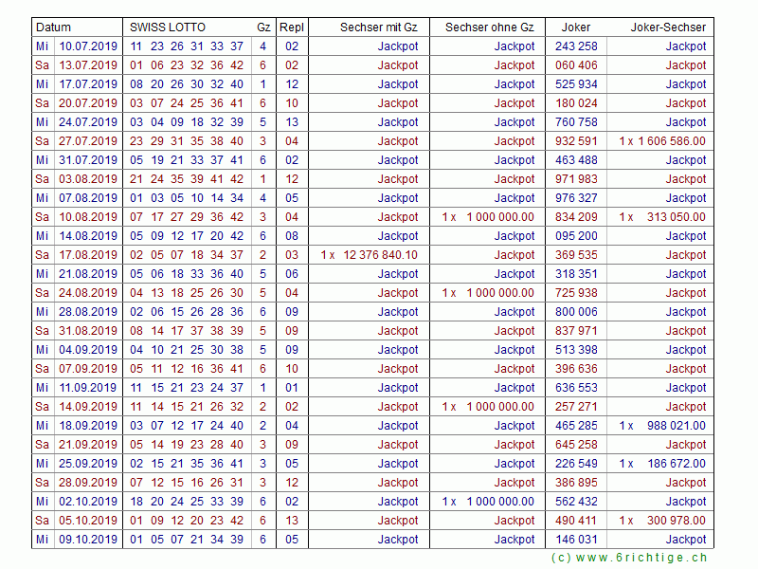Image resolution: width=758 pixels, height=569 pixels.
Task: Select the 988 021.00 Joker-Sechser amount
Action: click(675, 426)
